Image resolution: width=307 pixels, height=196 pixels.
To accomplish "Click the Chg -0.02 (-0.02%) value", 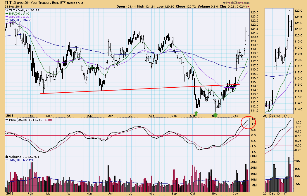I will (233, 6).
